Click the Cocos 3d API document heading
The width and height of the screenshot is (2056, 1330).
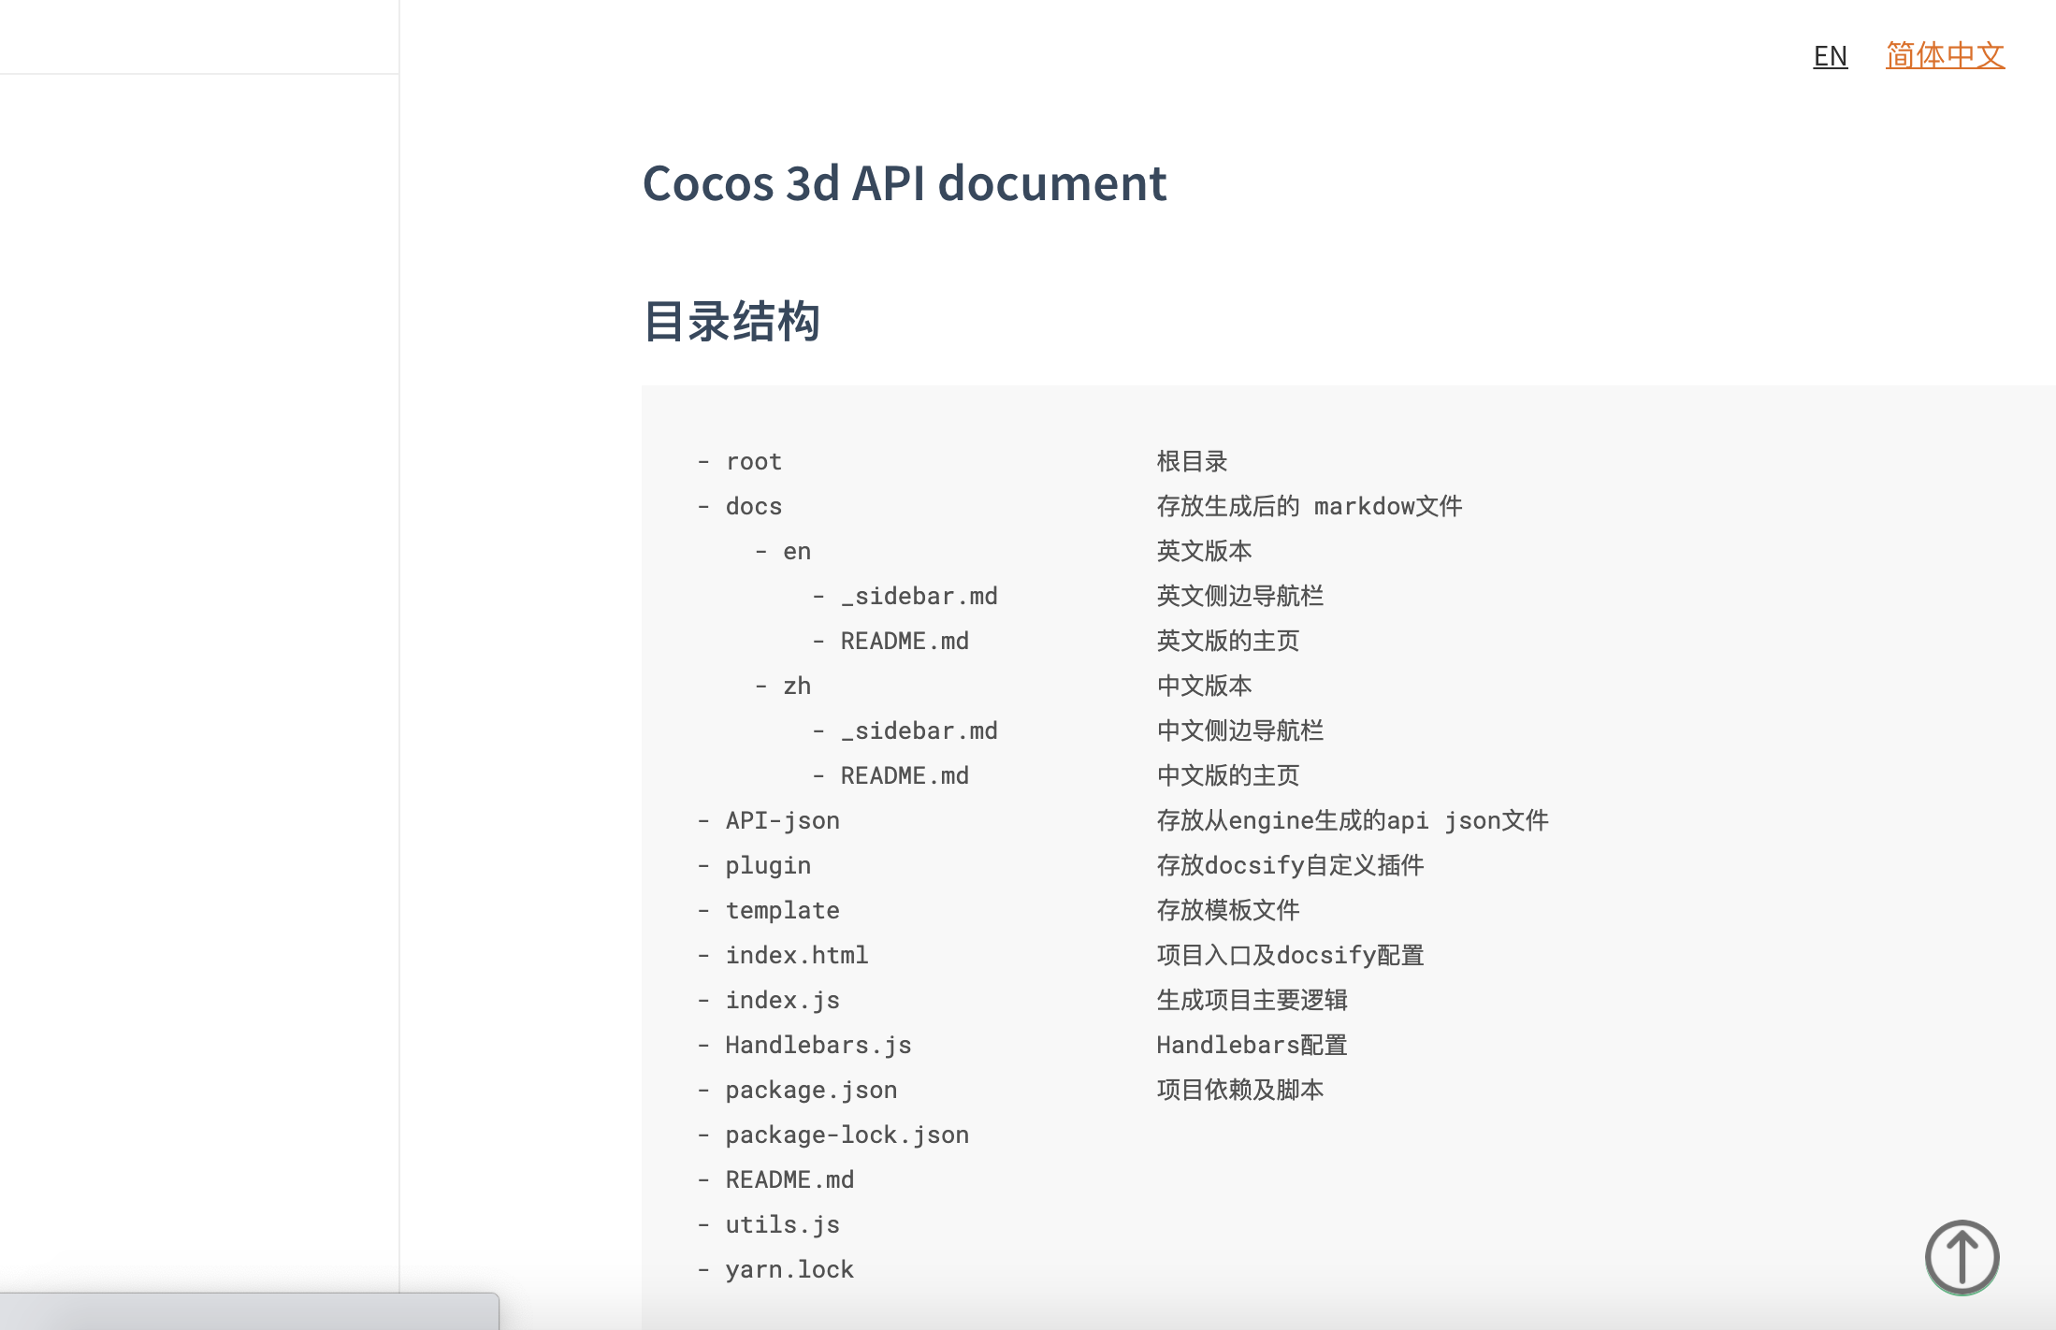904,182
